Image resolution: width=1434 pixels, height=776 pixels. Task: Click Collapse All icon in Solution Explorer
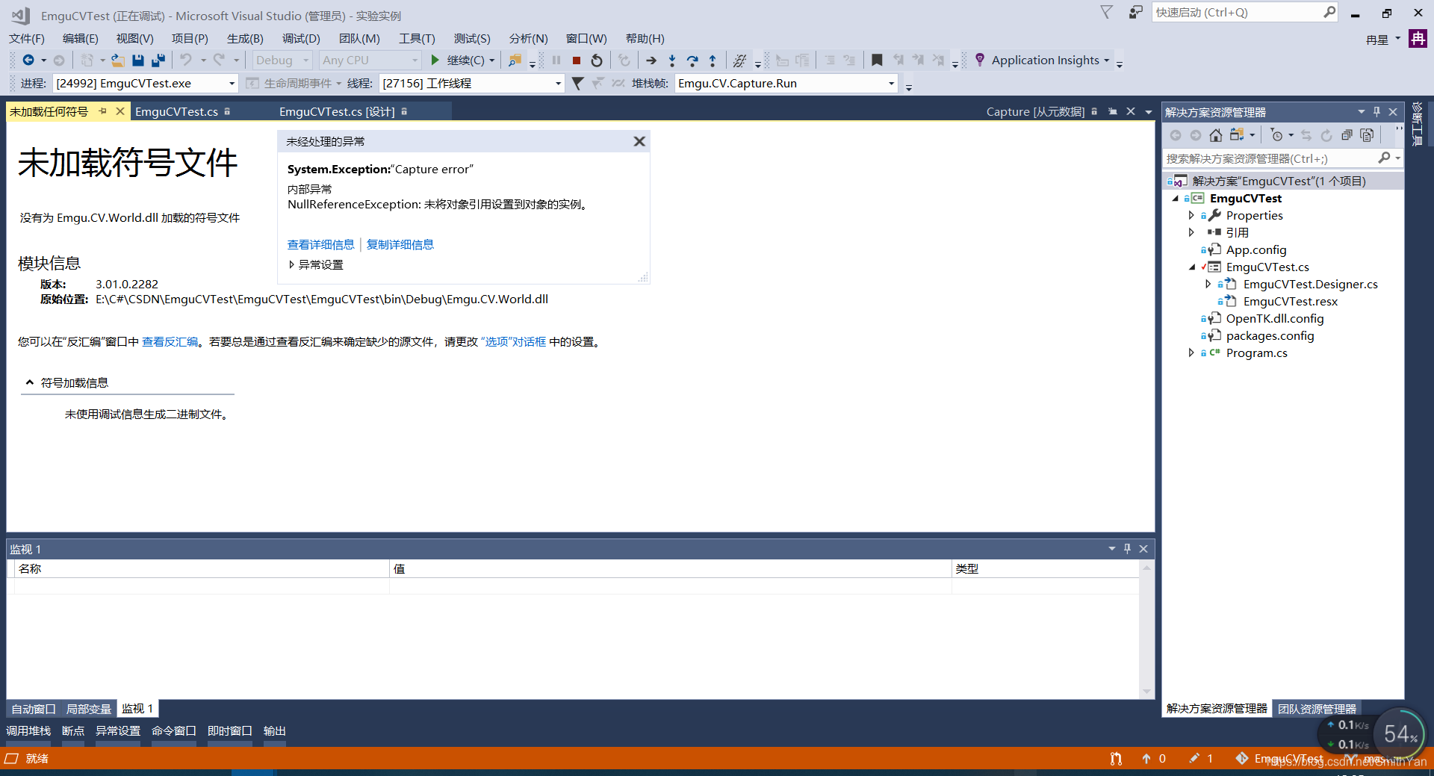click(1347, 134)
